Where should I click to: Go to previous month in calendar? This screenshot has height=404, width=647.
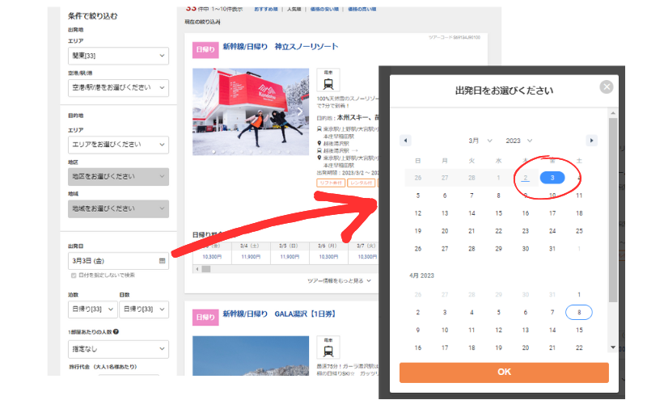point(405,141)
